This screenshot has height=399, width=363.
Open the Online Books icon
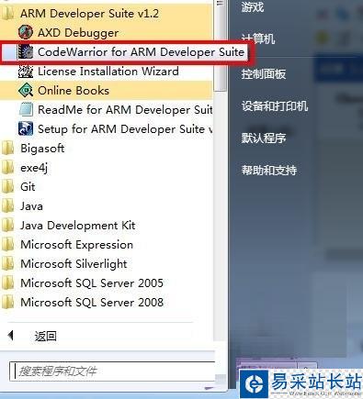click(x=26, y=91)
